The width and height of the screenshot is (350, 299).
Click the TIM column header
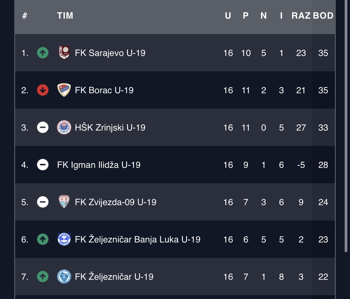point(65,16)
